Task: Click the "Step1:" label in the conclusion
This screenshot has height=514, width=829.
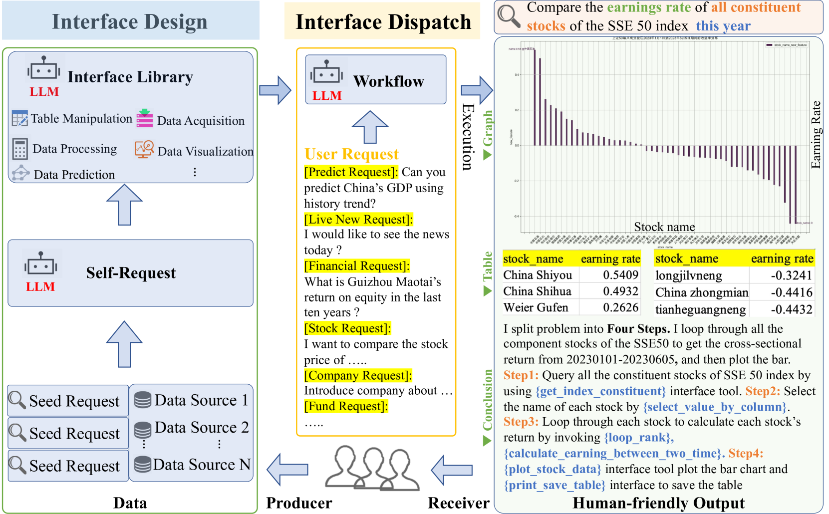Action: coord(521,375)
